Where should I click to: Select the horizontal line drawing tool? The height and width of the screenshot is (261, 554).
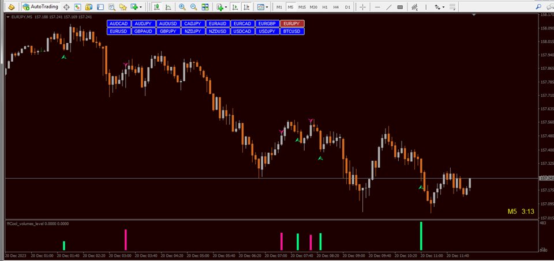(x=377, y=7)
